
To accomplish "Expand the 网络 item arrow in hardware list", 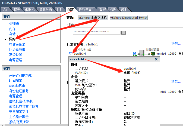I will (x=5, y=39).
